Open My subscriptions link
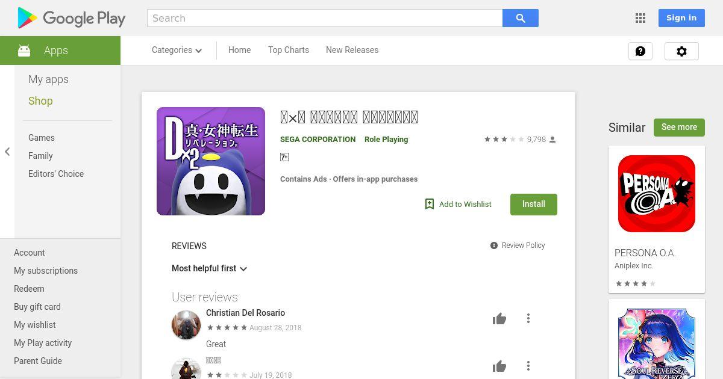The width and height of the screenshot is (723, 379). pyautogui.click(x=46, y=271)
